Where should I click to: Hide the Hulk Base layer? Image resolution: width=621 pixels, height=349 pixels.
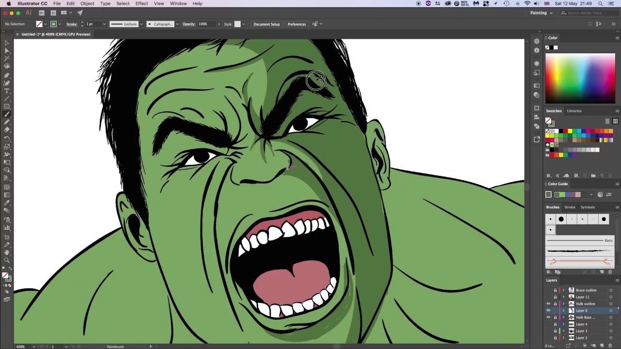[x=548, y=317]
